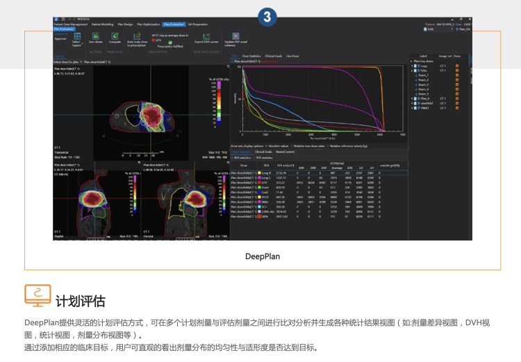Open the Plan Optimization menu
This screenshot has width=521, height=362.
click(x=149, y=24)
